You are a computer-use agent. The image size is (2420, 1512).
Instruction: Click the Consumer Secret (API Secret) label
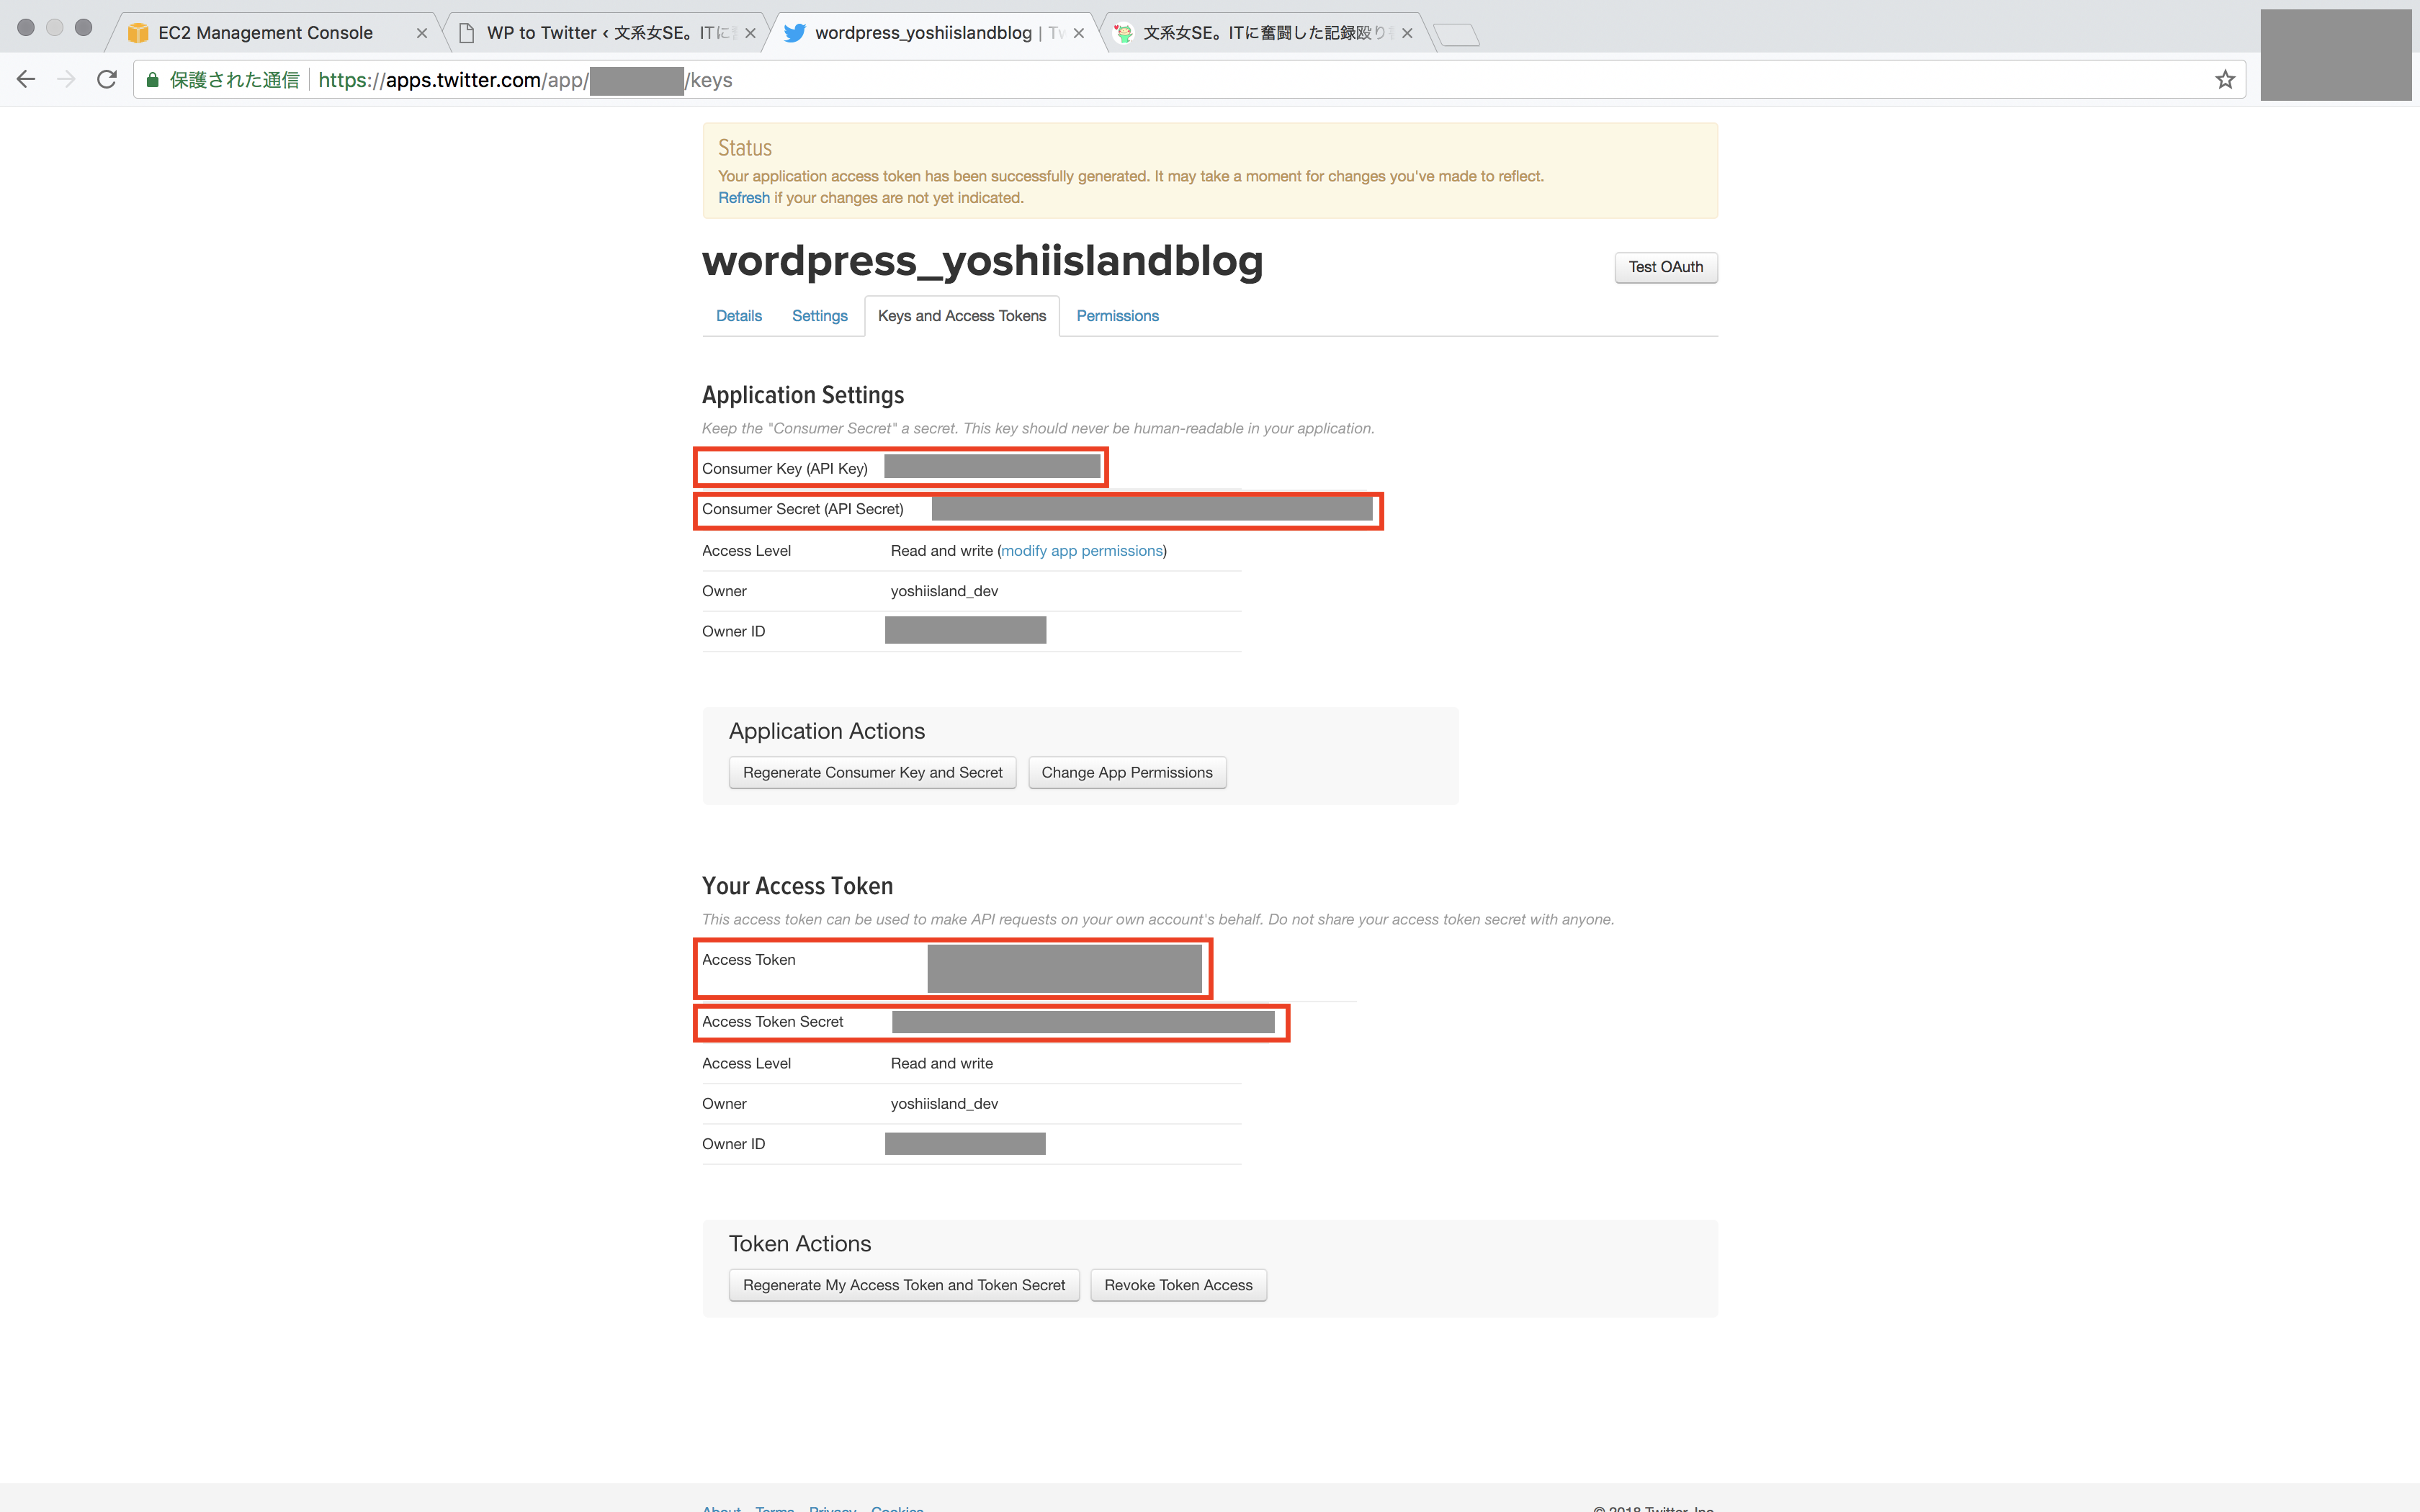803,509
